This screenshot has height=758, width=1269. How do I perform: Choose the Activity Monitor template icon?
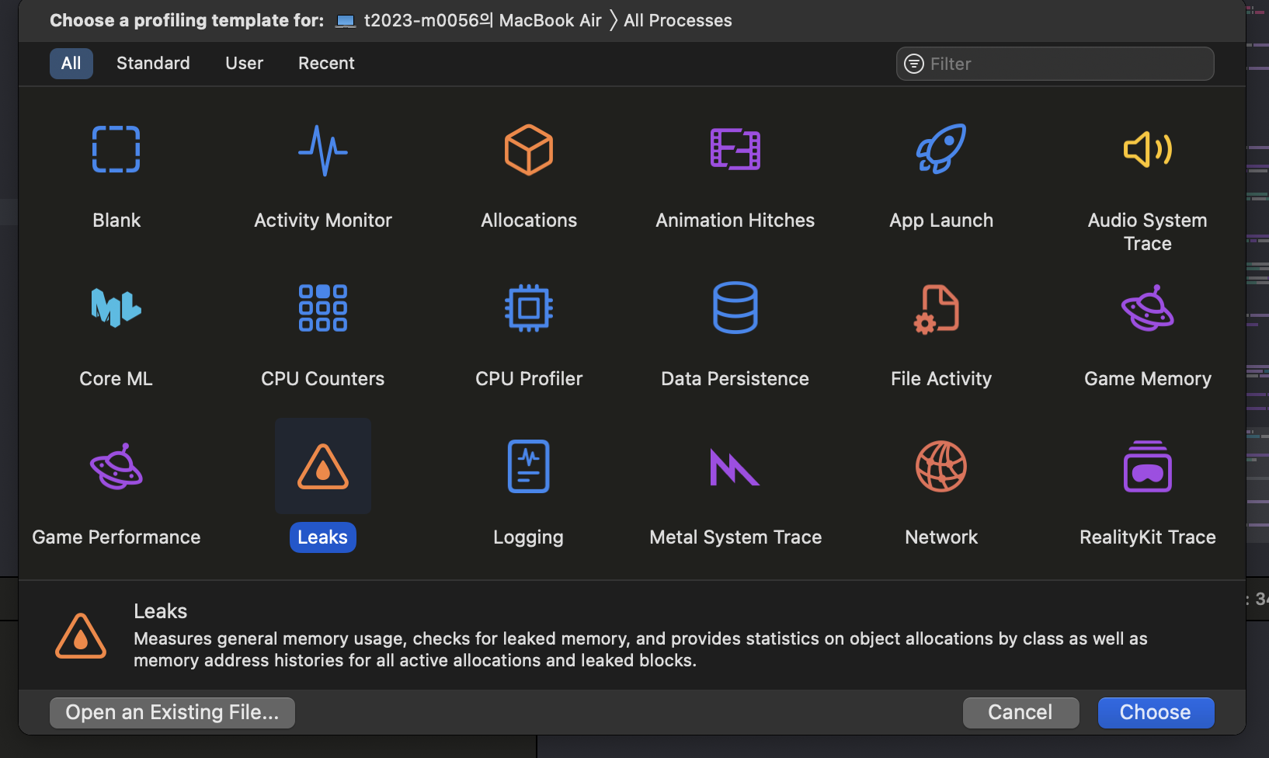(x=323, y=150)
